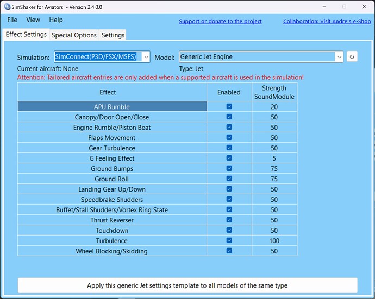Disable Canopy/Door Open/Close effect checkbox

click(x=229, y=117)
